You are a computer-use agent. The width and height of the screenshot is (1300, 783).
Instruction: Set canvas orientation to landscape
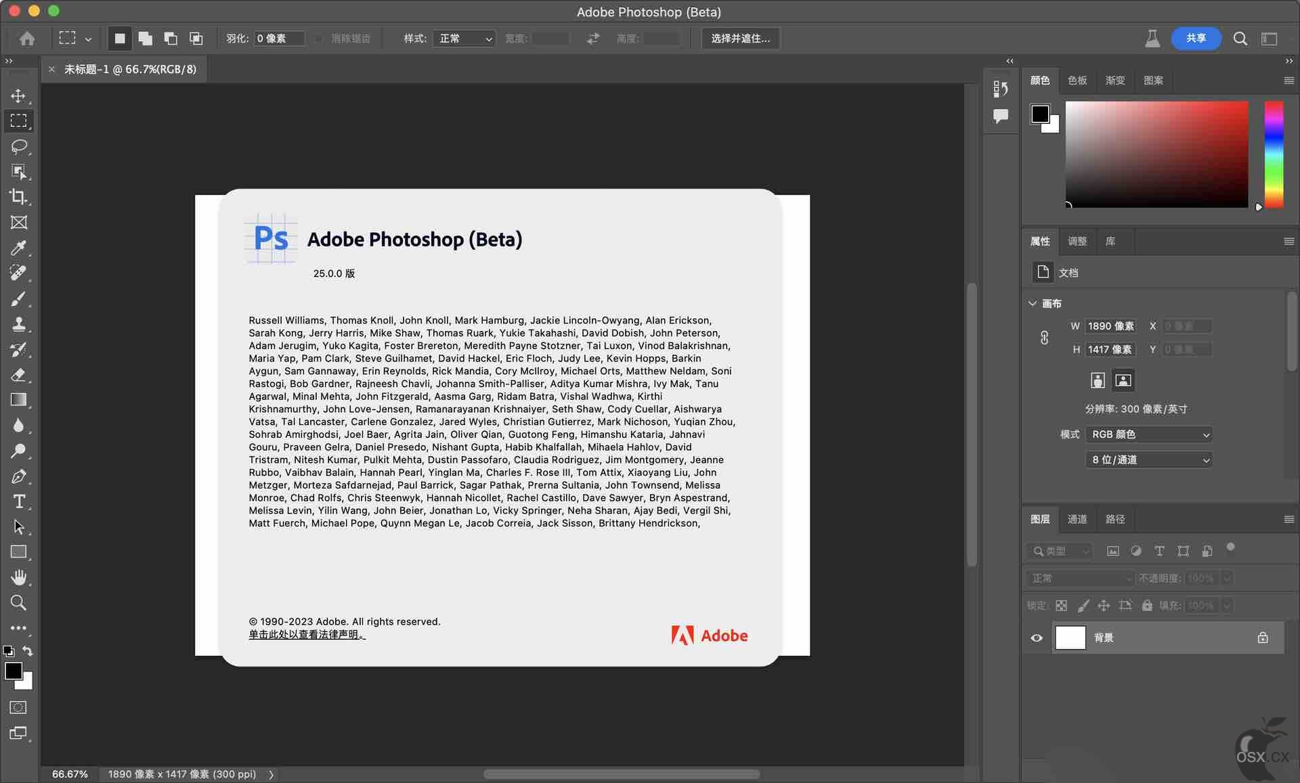click(1123, 380)
